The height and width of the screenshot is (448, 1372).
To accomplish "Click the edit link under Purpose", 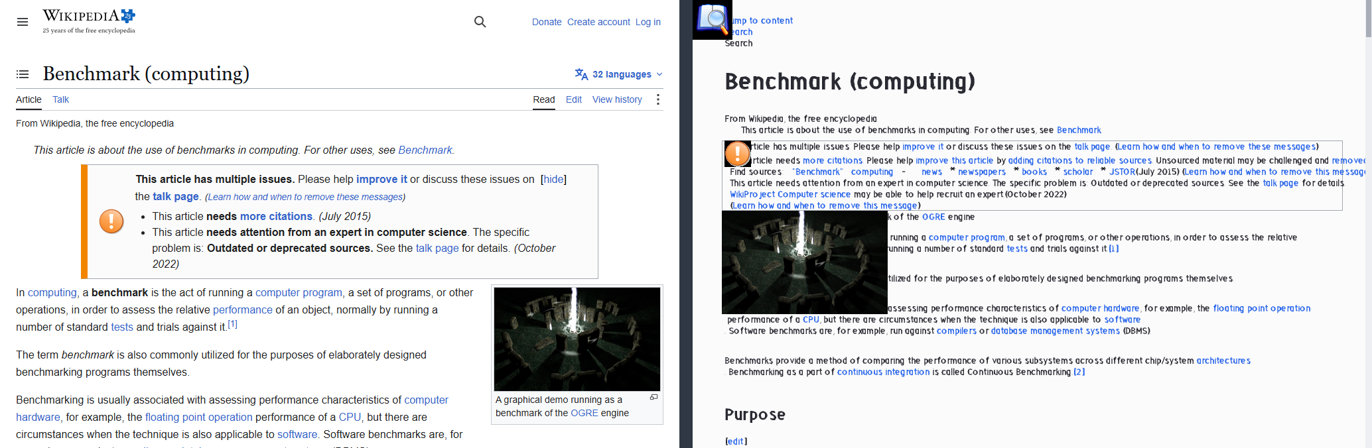I will 736,441.
